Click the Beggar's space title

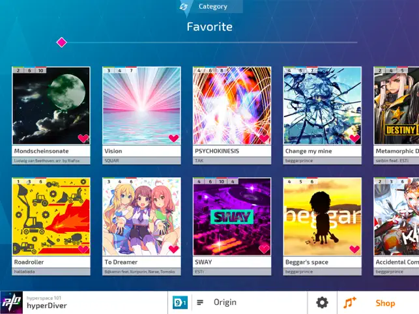click(x=307, y=262)
